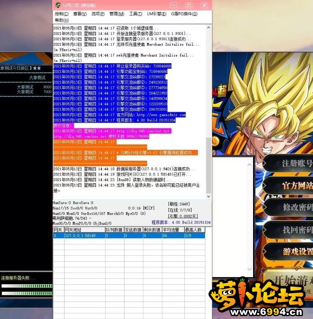Click the 官方网站 gameofmir.com log line
The width and height of the screenshot is (313, 319).
[119, 115]
